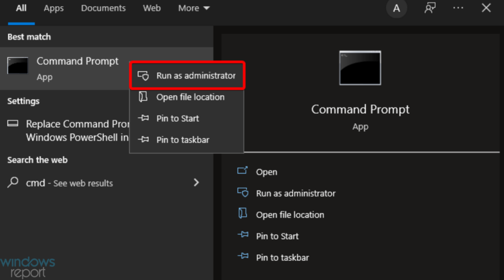504x280 pixels.
Task: Choose Open file location in context menu
Action: coord(186,97)
